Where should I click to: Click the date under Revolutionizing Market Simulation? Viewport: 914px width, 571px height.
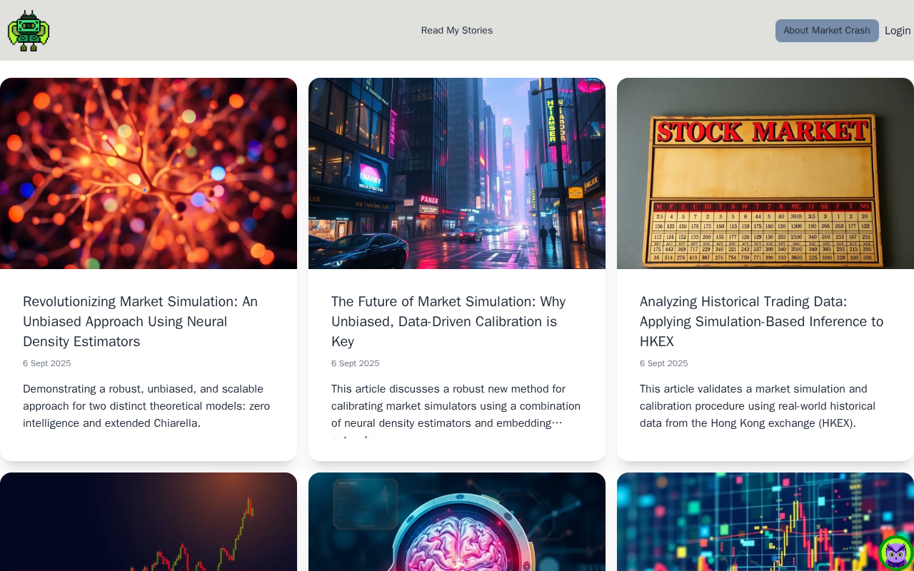pos(47,363)
